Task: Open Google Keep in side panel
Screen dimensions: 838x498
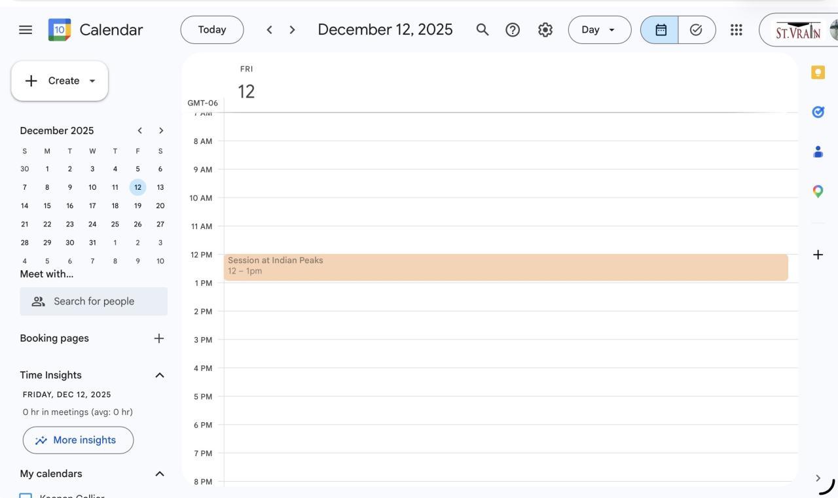Action: coord(818,72)
